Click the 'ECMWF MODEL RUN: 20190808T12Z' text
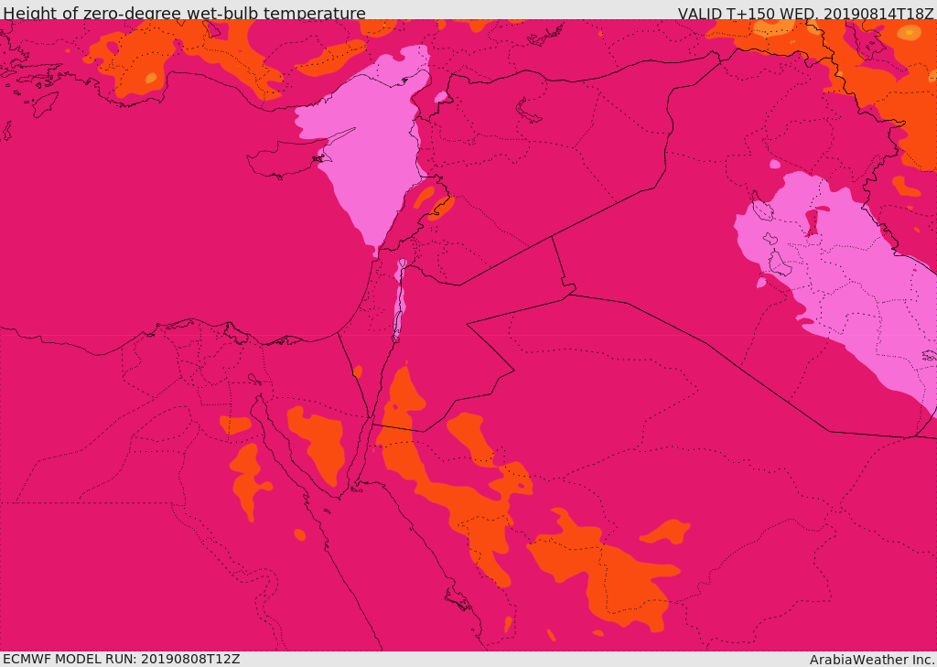 point(122,659)
